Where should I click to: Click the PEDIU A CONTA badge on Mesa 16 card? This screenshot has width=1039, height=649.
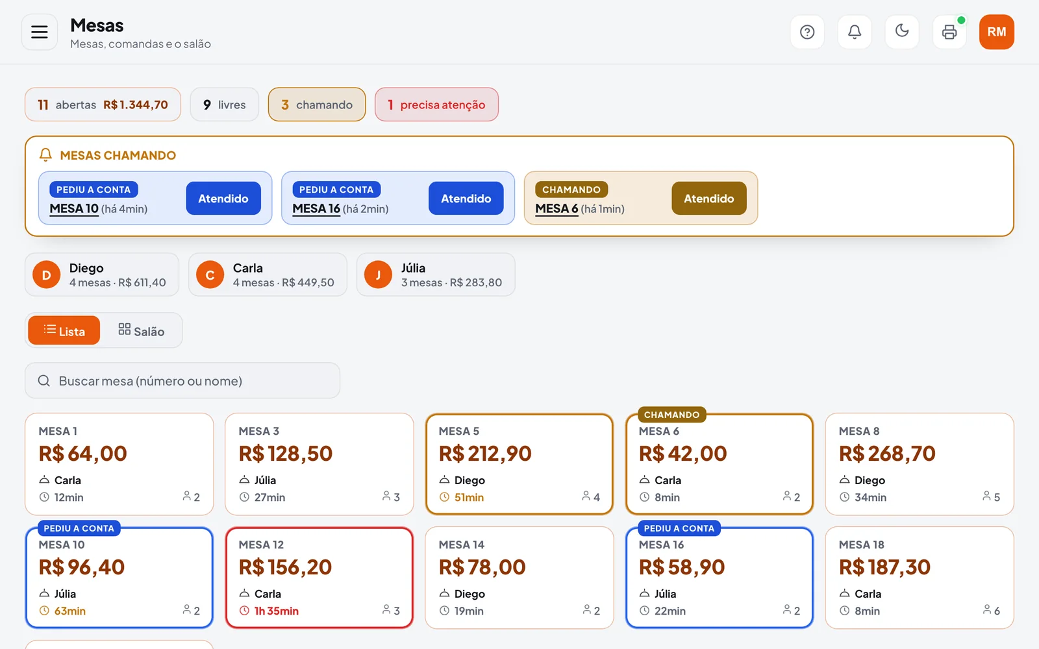point(679,528)
